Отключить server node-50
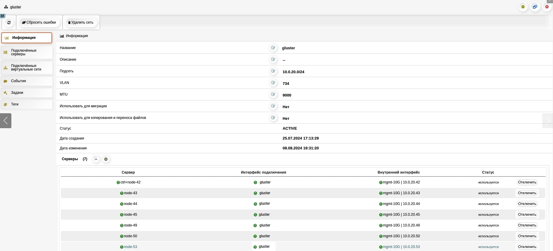Viewport: 553px width, 251px height. point(527,236)
